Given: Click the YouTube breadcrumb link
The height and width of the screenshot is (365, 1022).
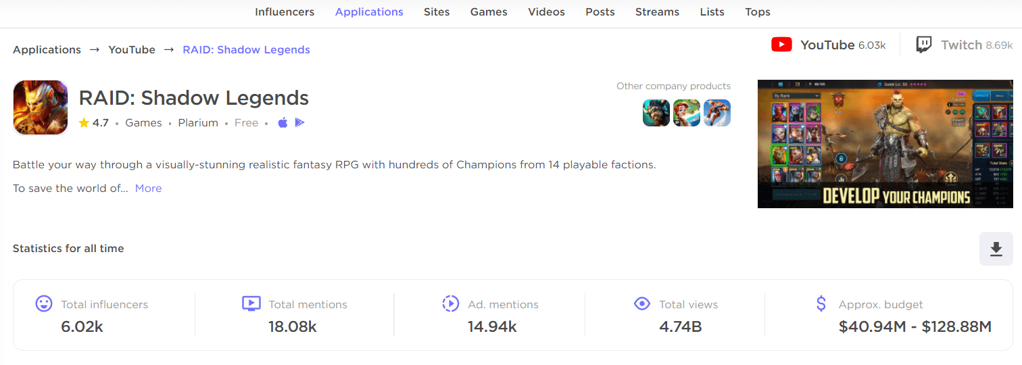Looking at the screenshot, I should pyautogui.click(x=132, y=50).
